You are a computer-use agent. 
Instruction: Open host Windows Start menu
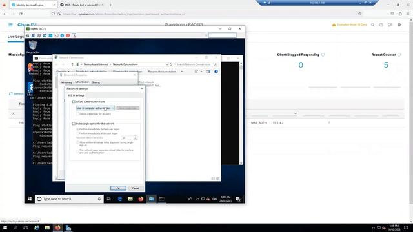(x=5, y=227)
